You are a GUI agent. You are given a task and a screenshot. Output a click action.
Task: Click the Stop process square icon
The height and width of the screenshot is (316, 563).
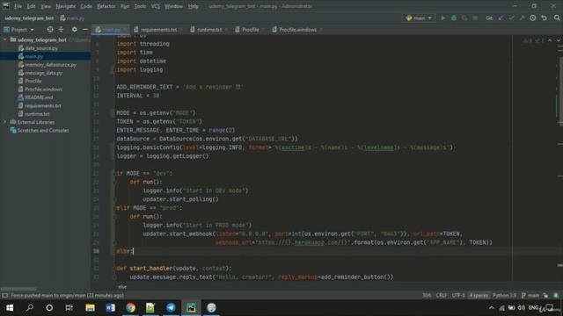(x=475, y=18)
